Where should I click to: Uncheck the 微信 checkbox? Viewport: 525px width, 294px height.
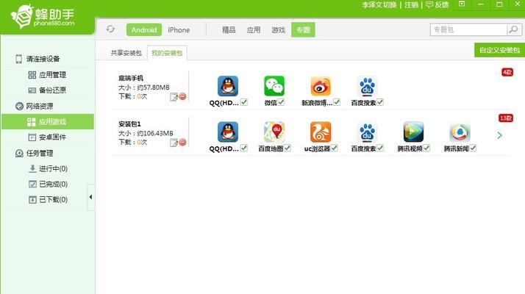tap(282, 102)
